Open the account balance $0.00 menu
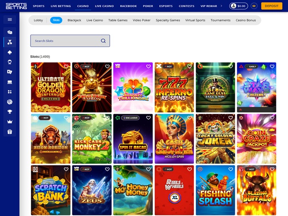The height and width of the screenshot is (216, 288). (239, 6)
